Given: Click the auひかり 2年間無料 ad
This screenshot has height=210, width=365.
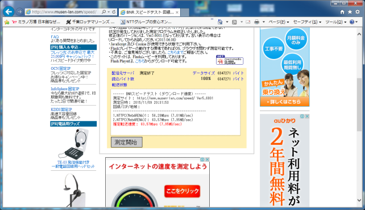Looking at the screenshot, I should 285,160.
